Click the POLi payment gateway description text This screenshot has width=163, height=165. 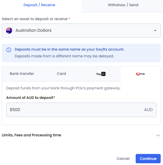[63, 88]
